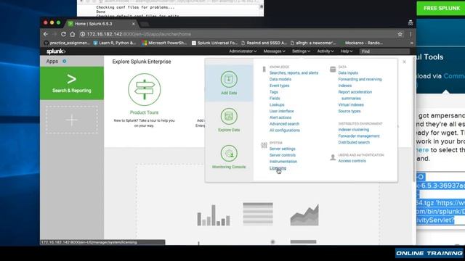Click the browser address bar
The width and height of the screenshot is (465, 261).
click(238, 34)
